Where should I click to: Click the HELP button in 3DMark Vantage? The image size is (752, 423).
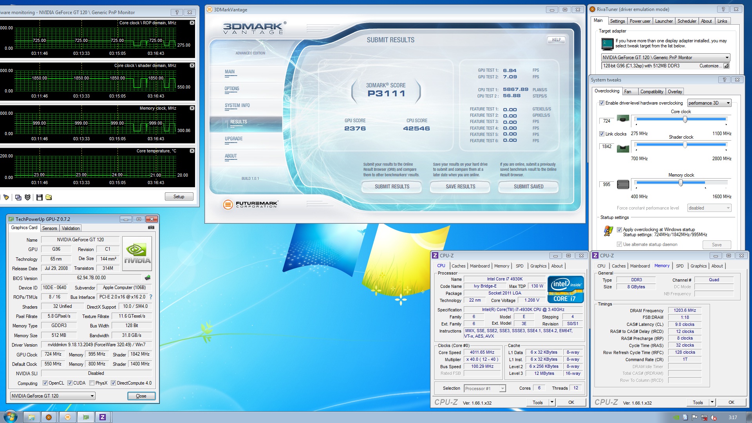tap(556, 40)
